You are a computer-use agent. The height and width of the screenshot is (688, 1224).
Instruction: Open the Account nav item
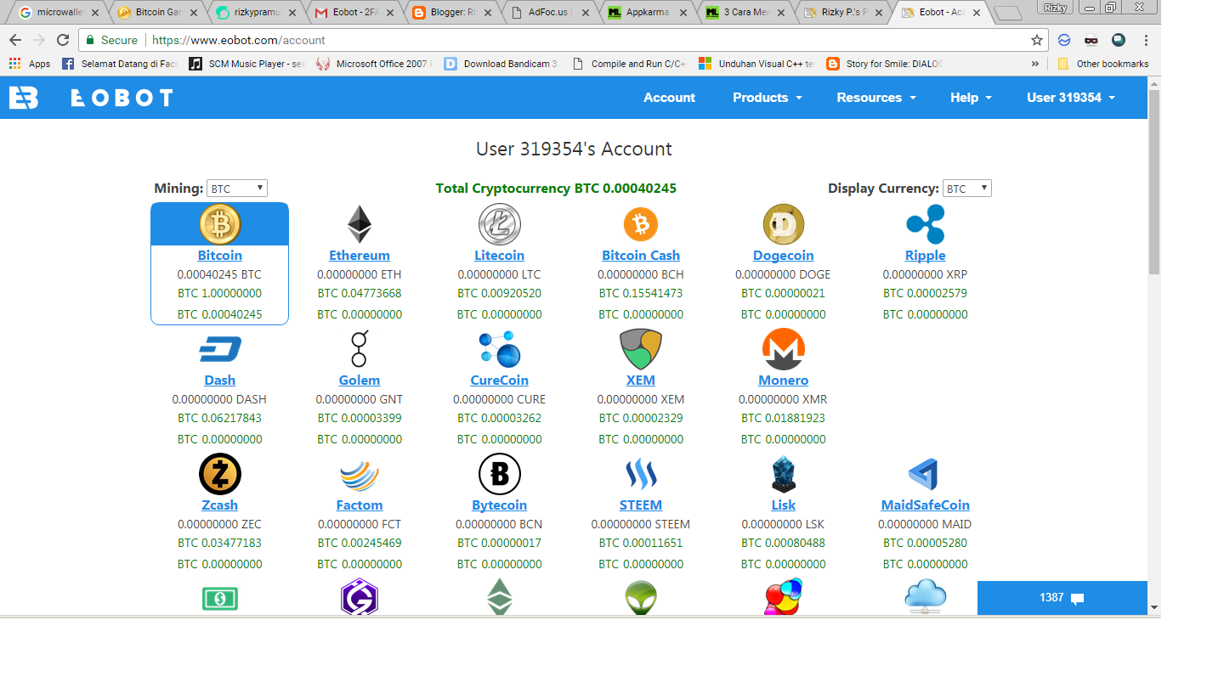[x=669, y=98]
